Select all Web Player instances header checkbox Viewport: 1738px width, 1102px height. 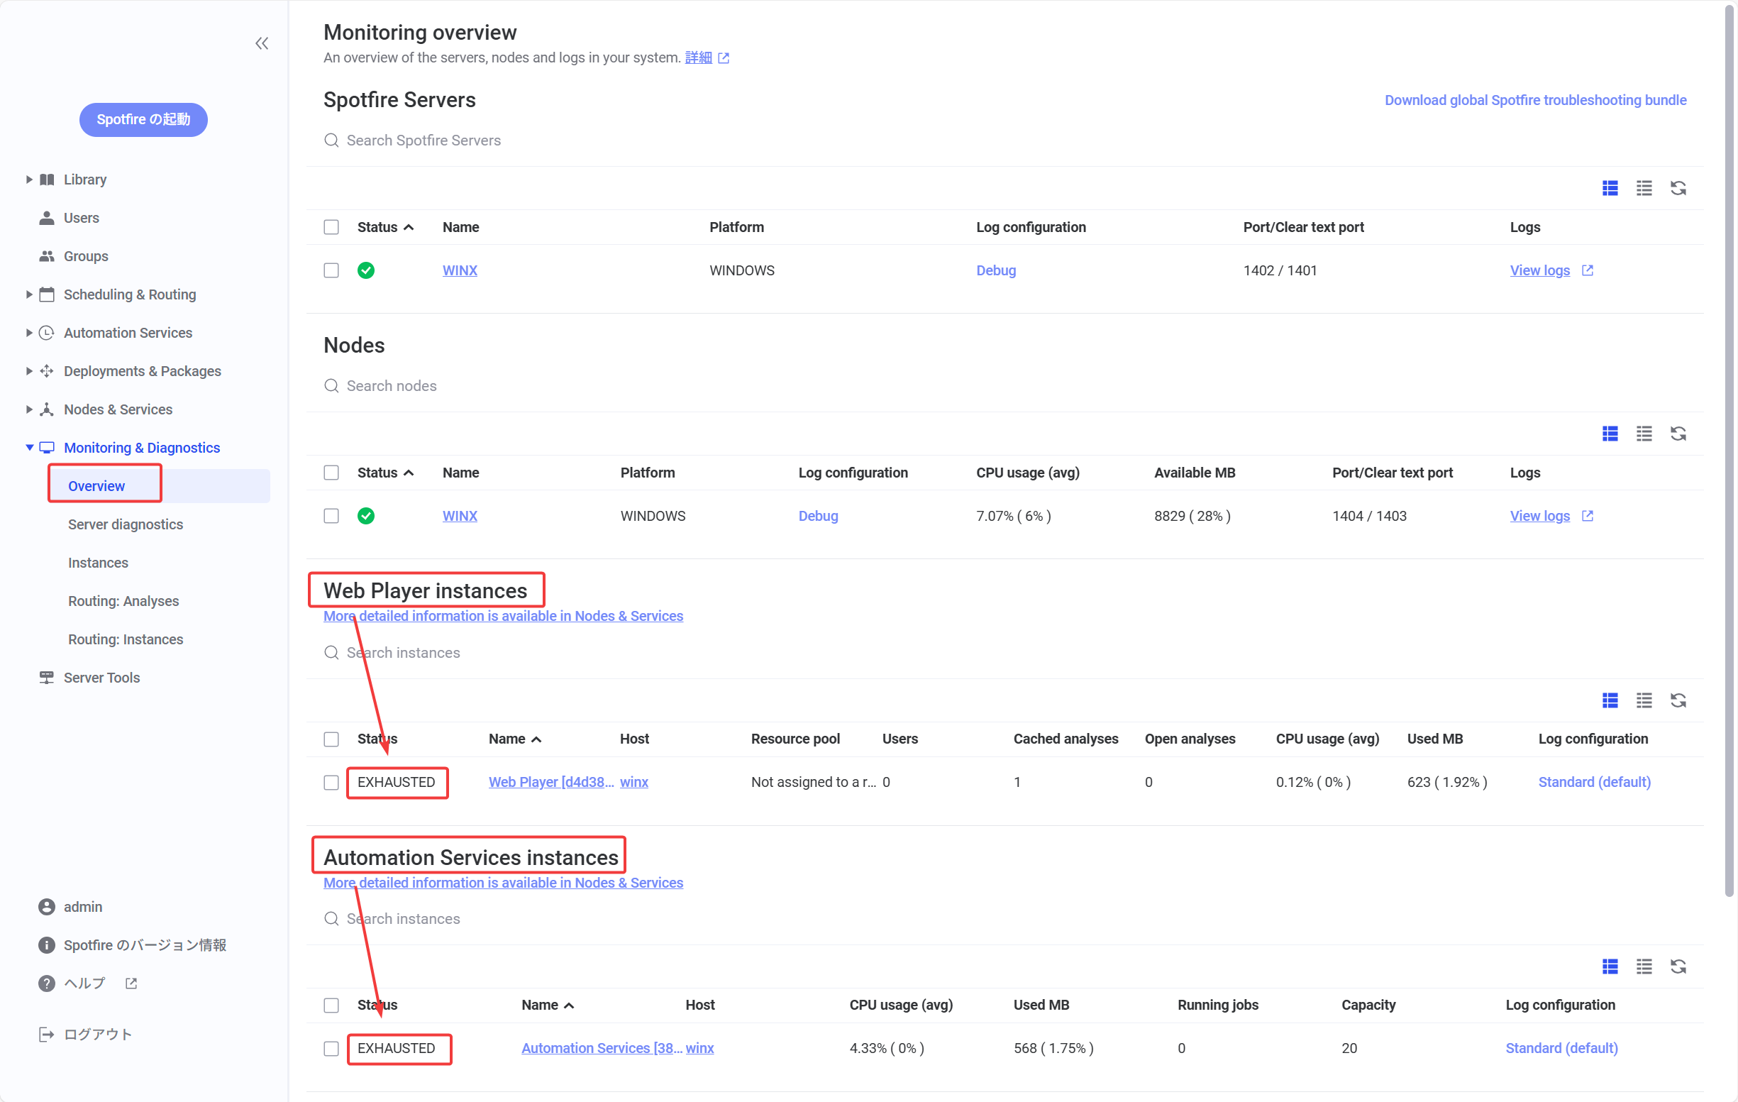tap(331, 739)
